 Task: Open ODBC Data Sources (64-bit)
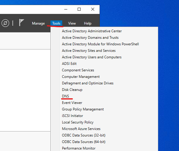click(x=84, y=142)
